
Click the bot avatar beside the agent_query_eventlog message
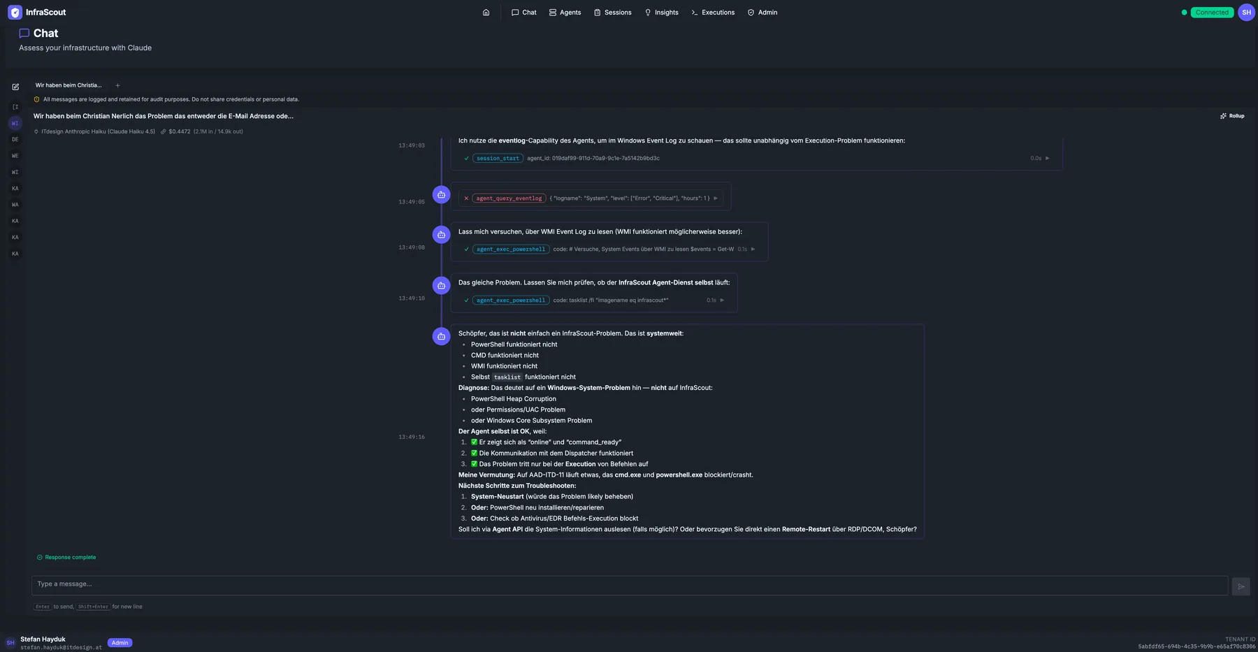441,195
